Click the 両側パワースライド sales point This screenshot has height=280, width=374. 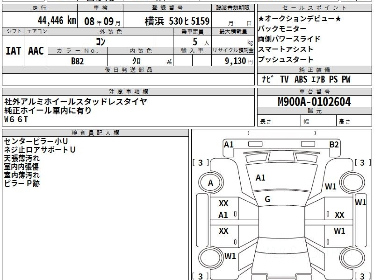pos(289,39)
